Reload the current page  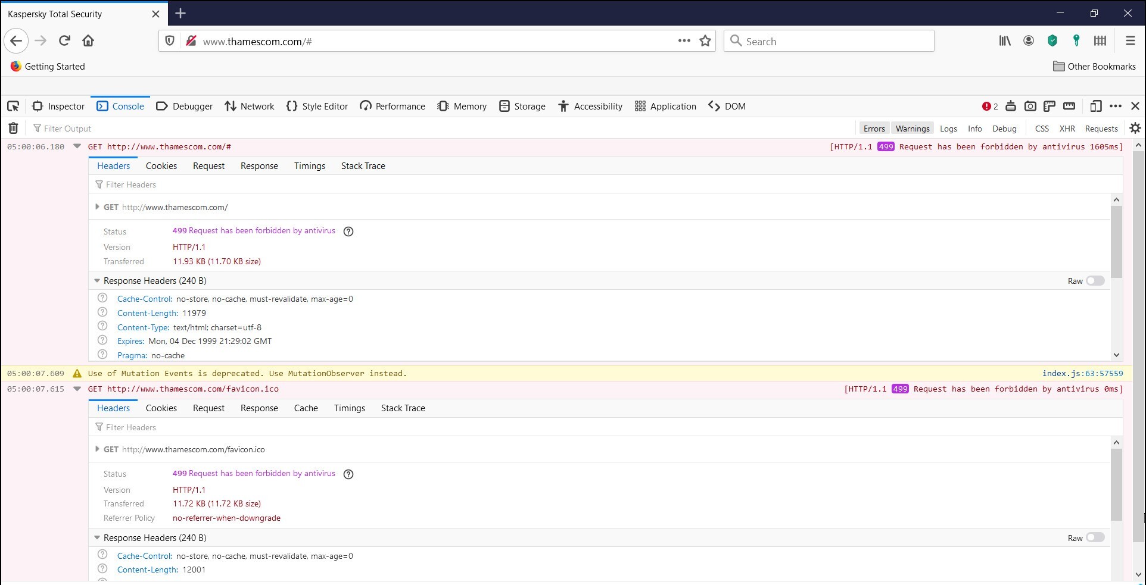click(x=65, y=41)
